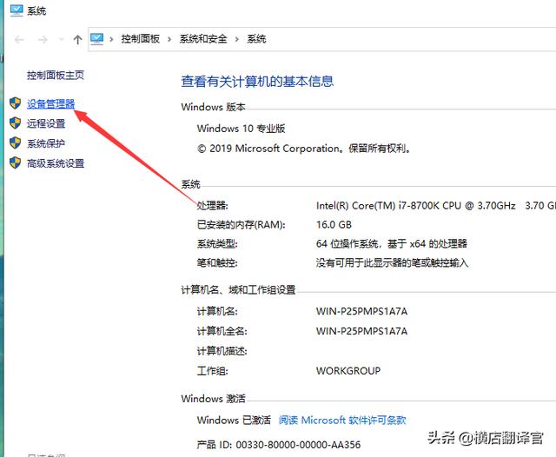Click shield icon beside 高级系统设置
The width and height of the screenshot is (556, 457).
click(16, 162)
